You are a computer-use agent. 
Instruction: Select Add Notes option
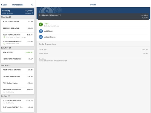pyautogui.click(x=49, y=31)
